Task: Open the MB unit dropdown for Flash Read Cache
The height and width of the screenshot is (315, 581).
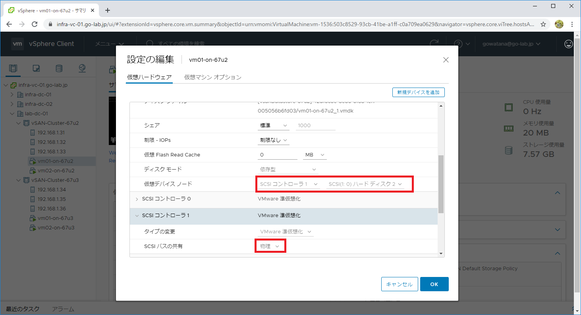Action: (315, 155)
